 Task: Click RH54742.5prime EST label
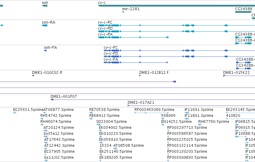[x=56, y=115]
